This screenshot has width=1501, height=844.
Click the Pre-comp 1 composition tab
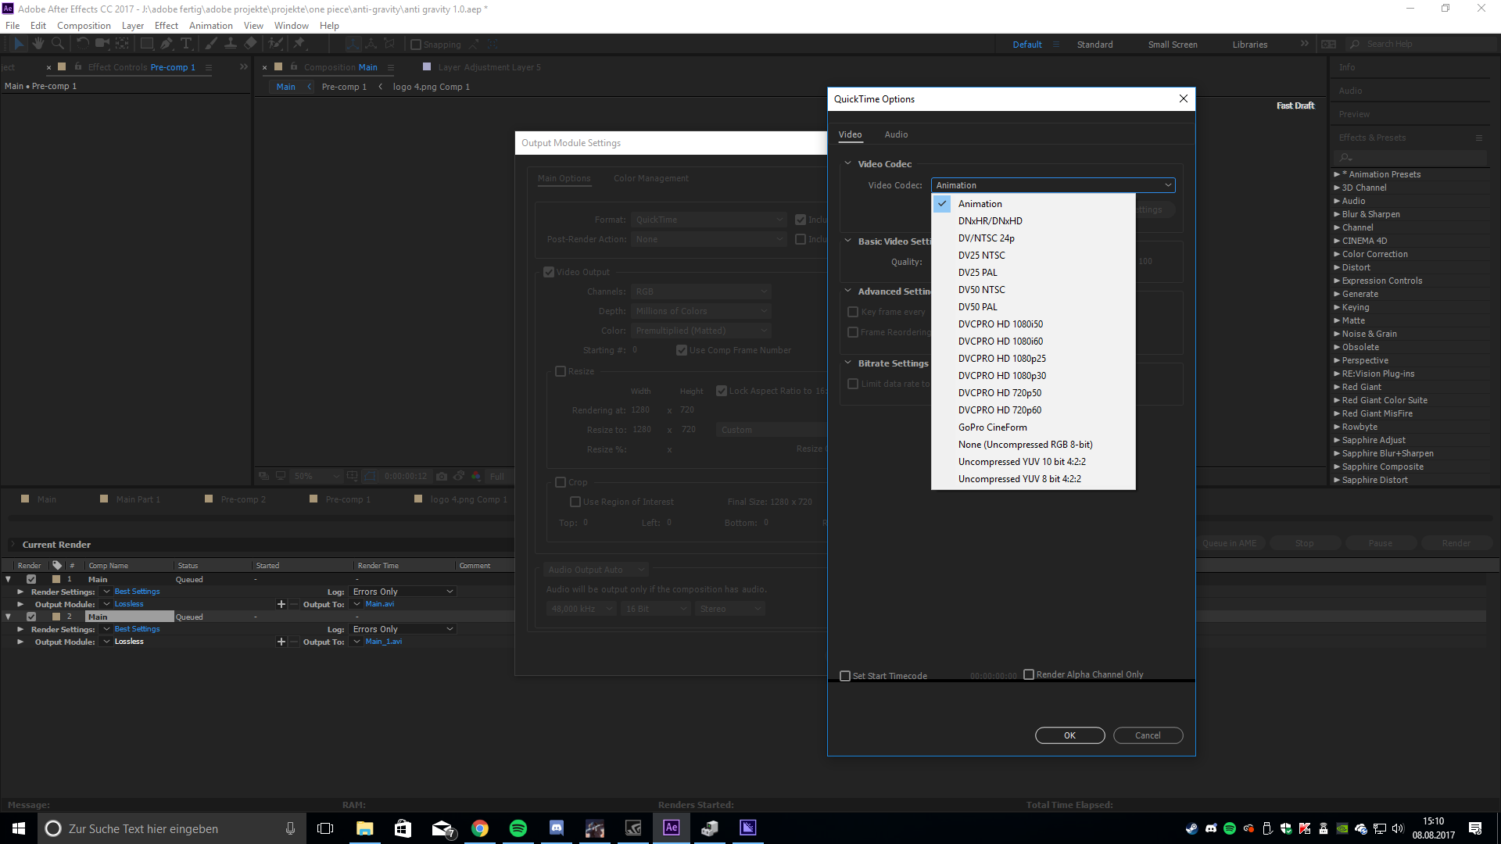tap(344, 87)
